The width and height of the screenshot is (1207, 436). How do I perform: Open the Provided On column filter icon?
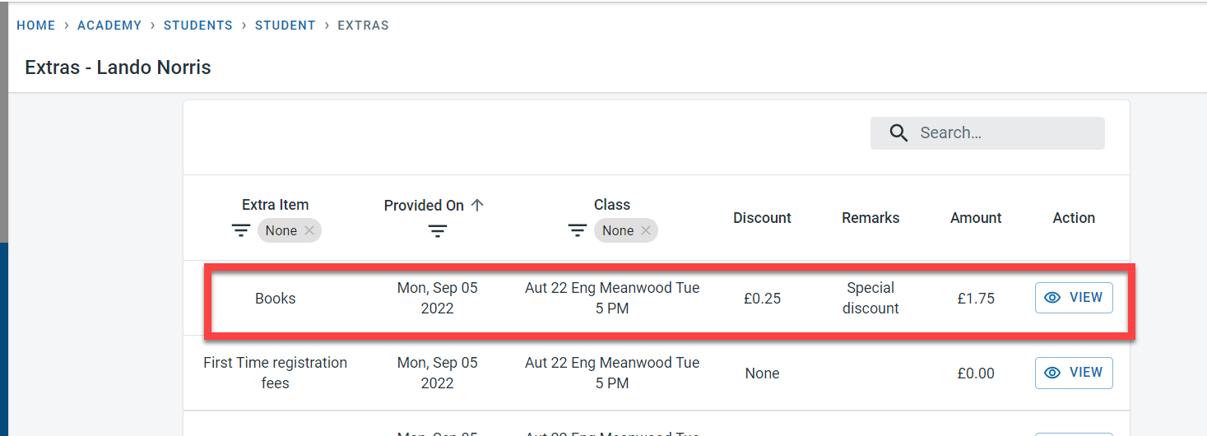click(438, 231)
